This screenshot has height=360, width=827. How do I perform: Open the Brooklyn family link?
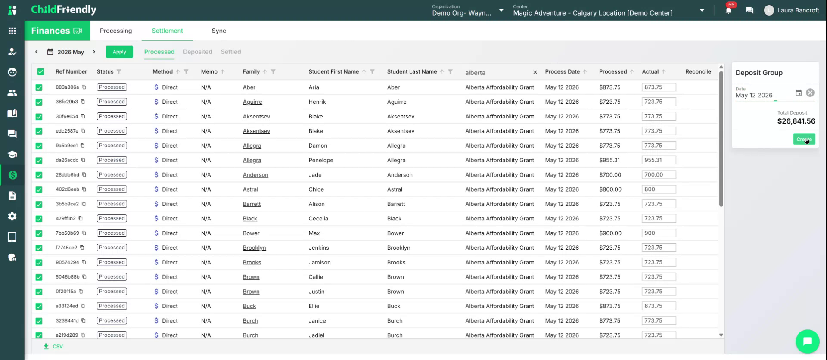click(254, 248)
